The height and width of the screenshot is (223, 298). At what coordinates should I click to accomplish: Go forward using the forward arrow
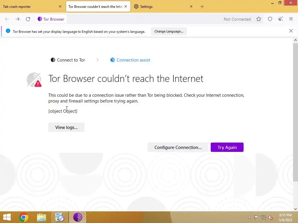click(17, 19)
